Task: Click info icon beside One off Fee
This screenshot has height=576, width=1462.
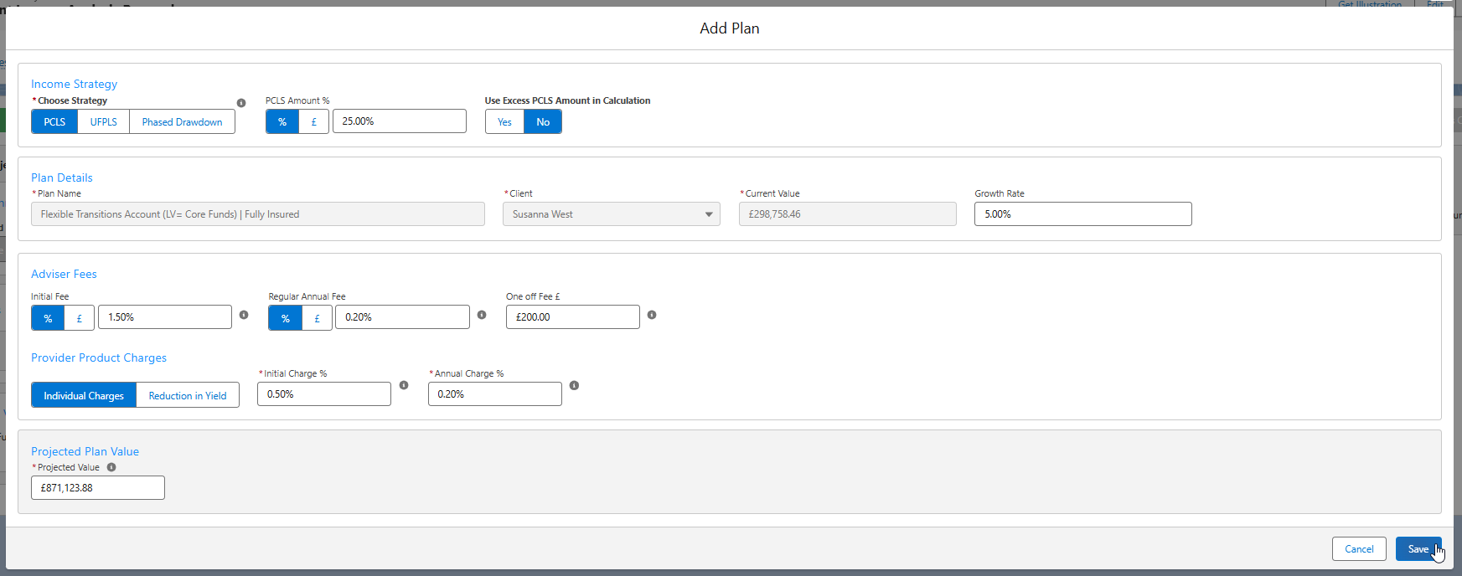Action: point(652,315)
